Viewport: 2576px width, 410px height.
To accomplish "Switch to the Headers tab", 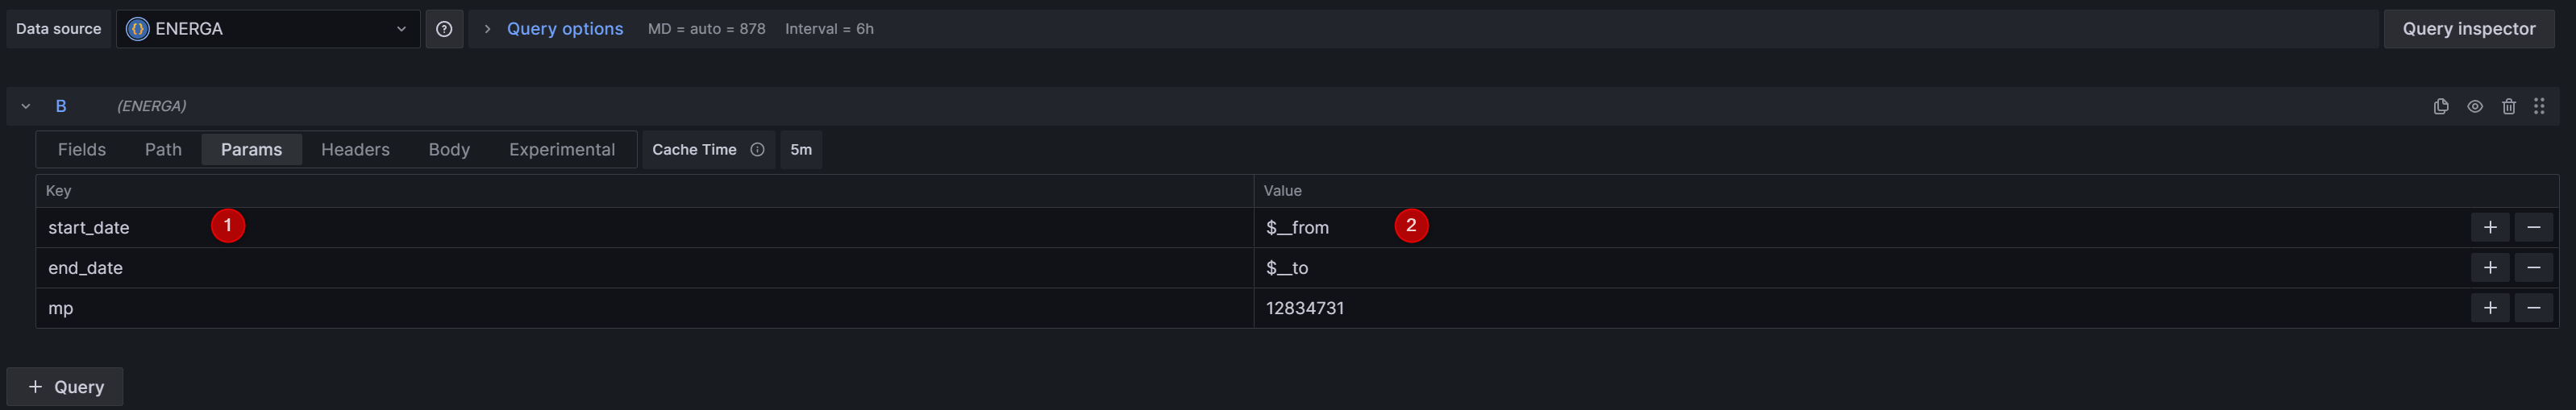I will [x=355, y=150].
